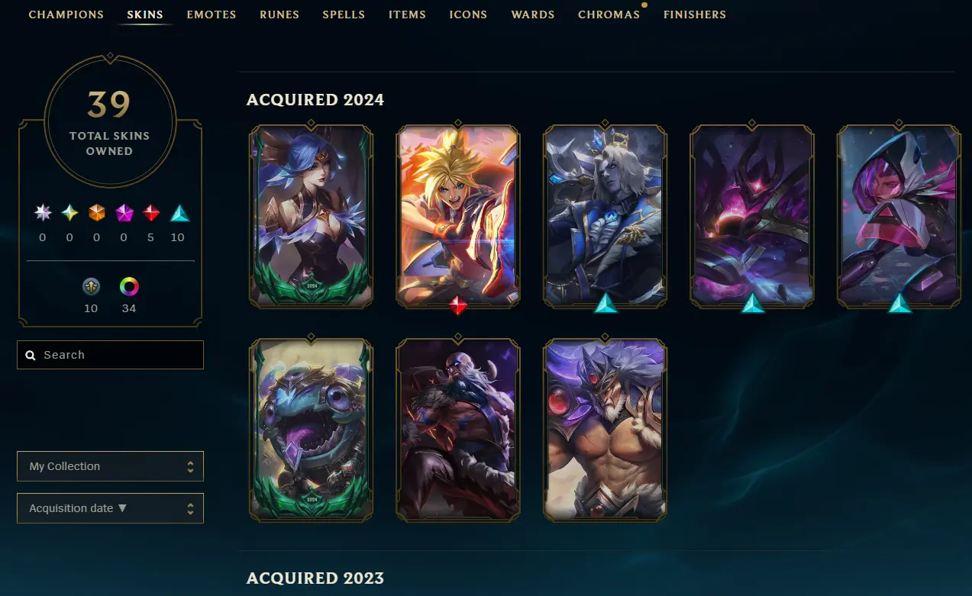Click the orange Legendary tier gem icon
The width and height of the screenshot is (972, 596).
pos(96,213)
